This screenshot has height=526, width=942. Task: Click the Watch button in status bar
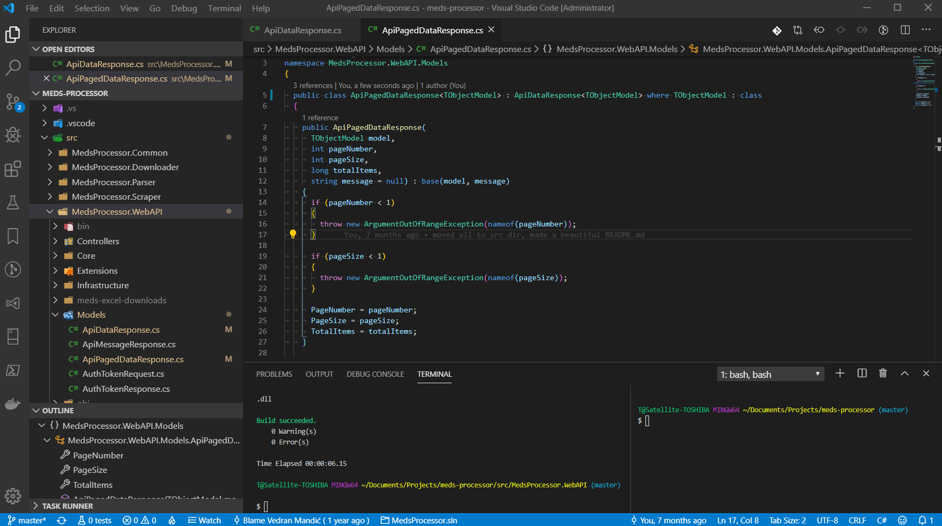[204, 520]
